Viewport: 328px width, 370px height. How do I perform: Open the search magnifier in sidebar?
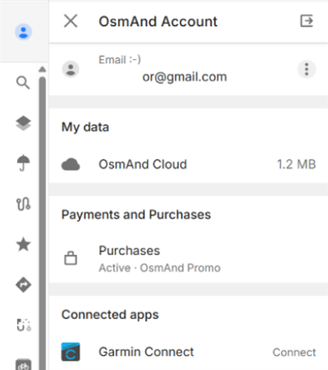point(23,82)
